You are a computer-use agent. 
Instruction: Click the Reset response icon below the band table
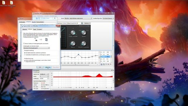110,64
